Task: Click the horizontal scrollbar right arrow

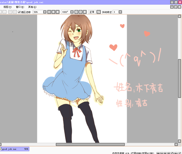Action: point(176,144)
